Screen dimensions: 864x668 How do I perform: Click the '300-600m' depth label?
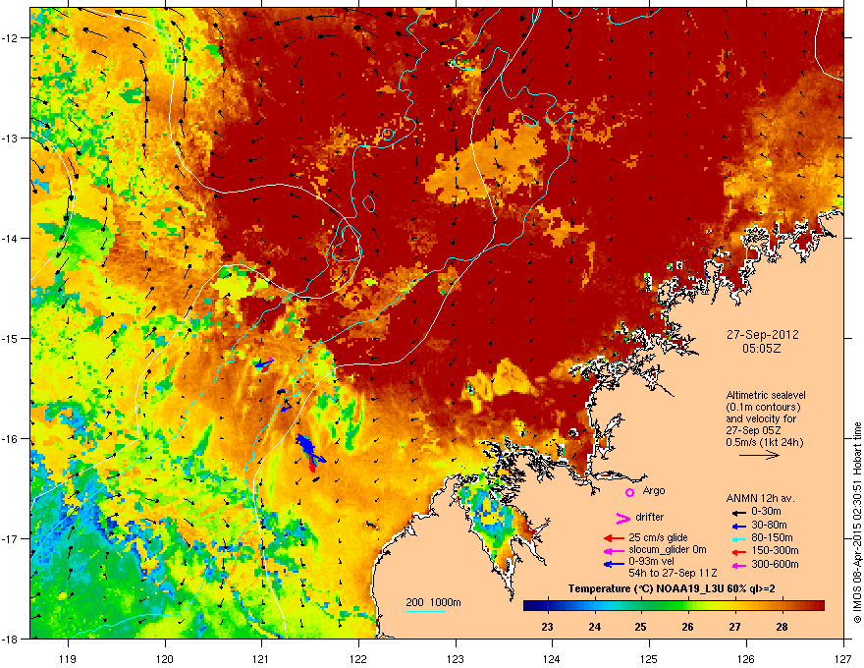coord(775,564)
